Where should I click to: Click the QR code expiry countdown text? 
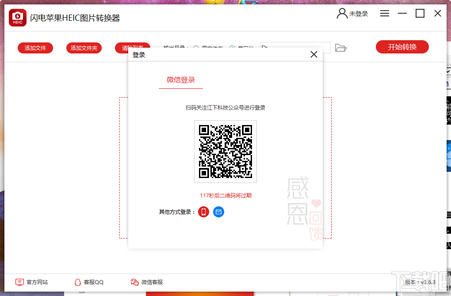tap(226, 195)
